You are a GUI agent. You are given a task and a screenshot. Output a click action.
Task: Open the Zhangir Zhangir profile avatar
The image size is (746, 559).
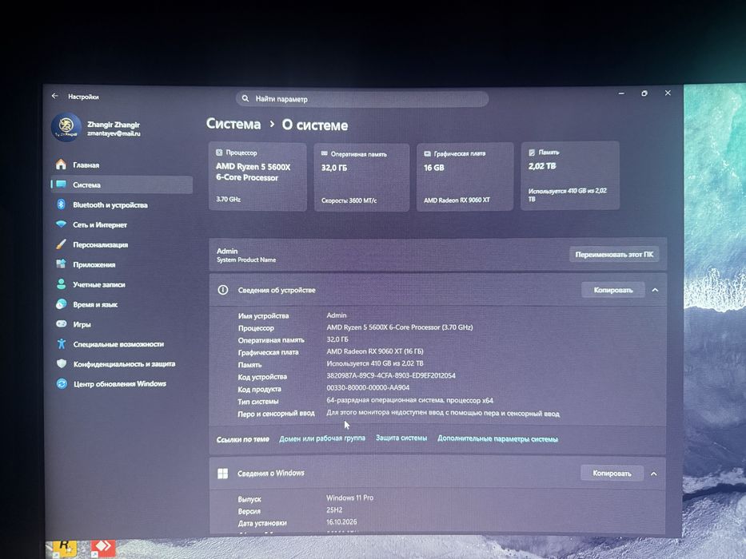point(66,128)
